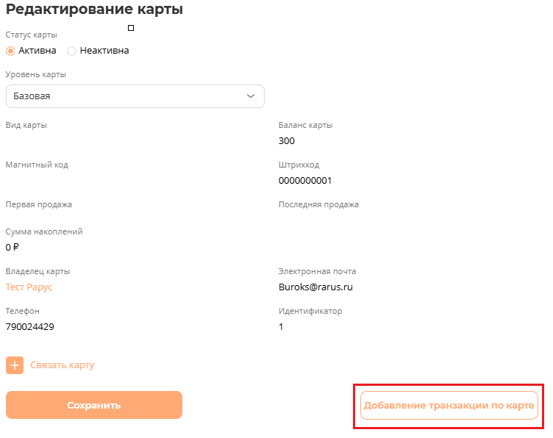Click the barcode value 0000000001
Image resolution: width=553 pixels, height=438 pixels.
[x=305, y=180]
